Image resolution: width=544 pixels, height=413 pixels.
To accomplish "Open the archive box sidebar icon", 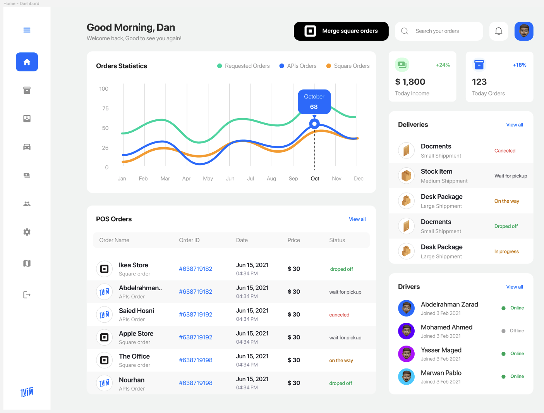I will pos(27,90).
